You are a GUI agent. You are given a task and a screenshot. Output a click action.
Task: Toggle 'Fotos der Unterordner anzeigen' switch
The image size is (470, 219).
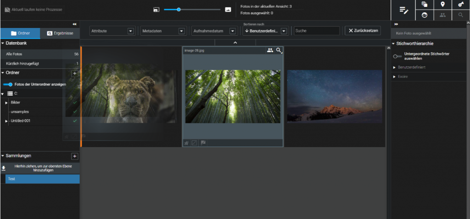pyautogui.click(x=7, y=84)
